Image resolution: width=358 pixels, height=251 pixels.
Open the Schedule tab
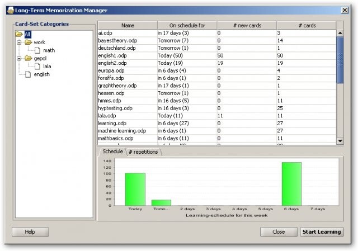pos(112,151)
